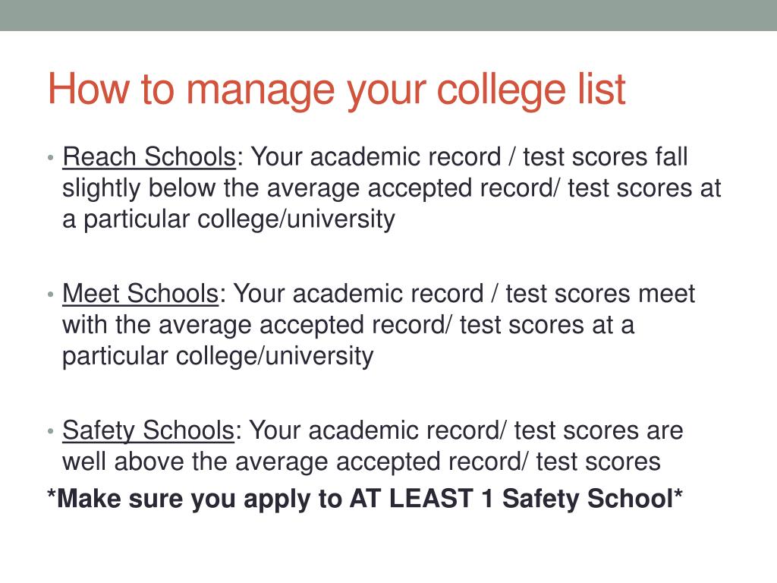Click the slide title 'How to manage your college list'
The image size is (777, 583).
(336, 91)
